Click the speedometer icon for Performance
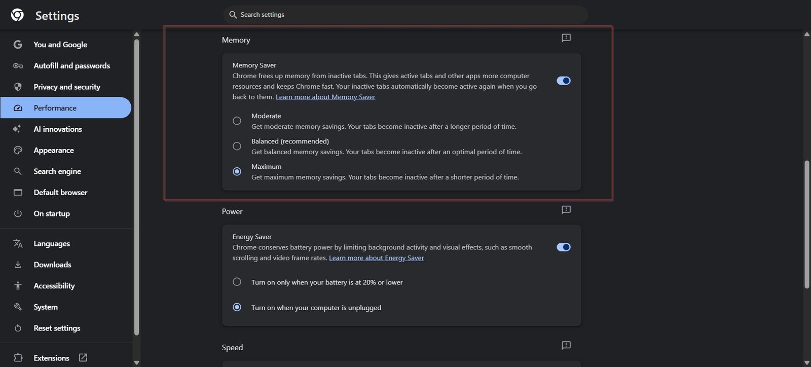 pos(18,108)
